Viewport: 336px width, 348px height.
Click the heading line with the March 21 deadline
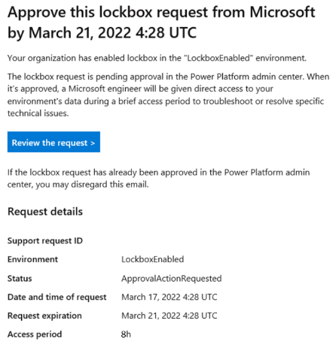click(x=102, y=32)
